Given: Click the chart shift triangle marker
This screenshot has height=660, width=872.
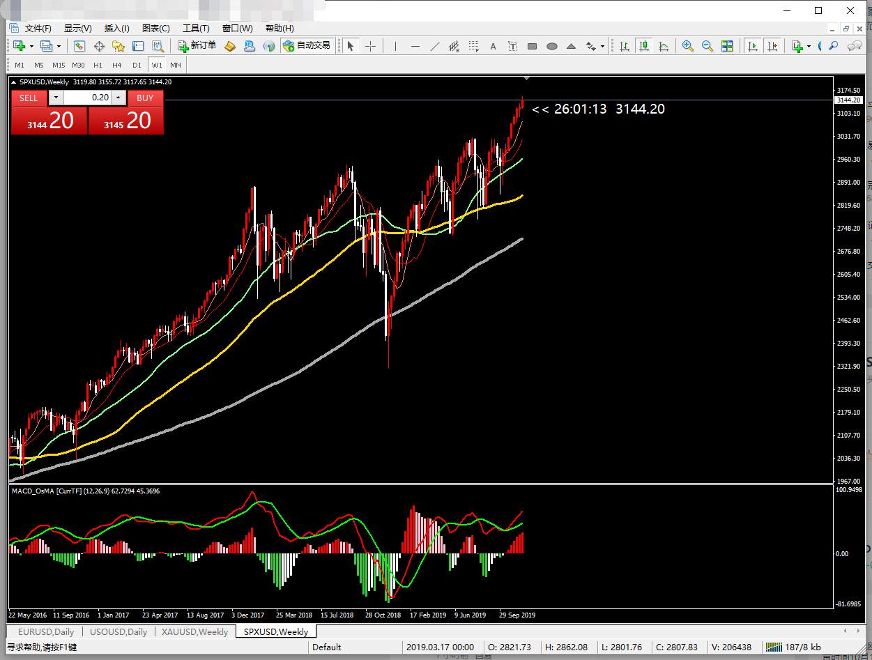Looking at the screenshot, I should pyautogui.click(x=526, y=78).
